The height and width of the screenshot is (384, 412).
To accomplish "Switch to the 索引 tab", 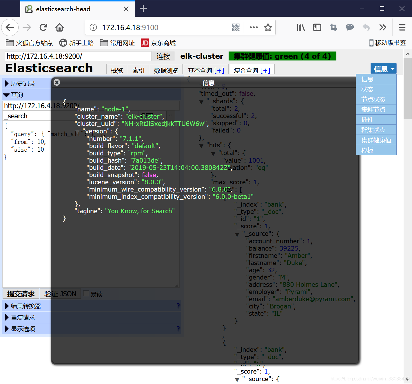I will (138, 70).
